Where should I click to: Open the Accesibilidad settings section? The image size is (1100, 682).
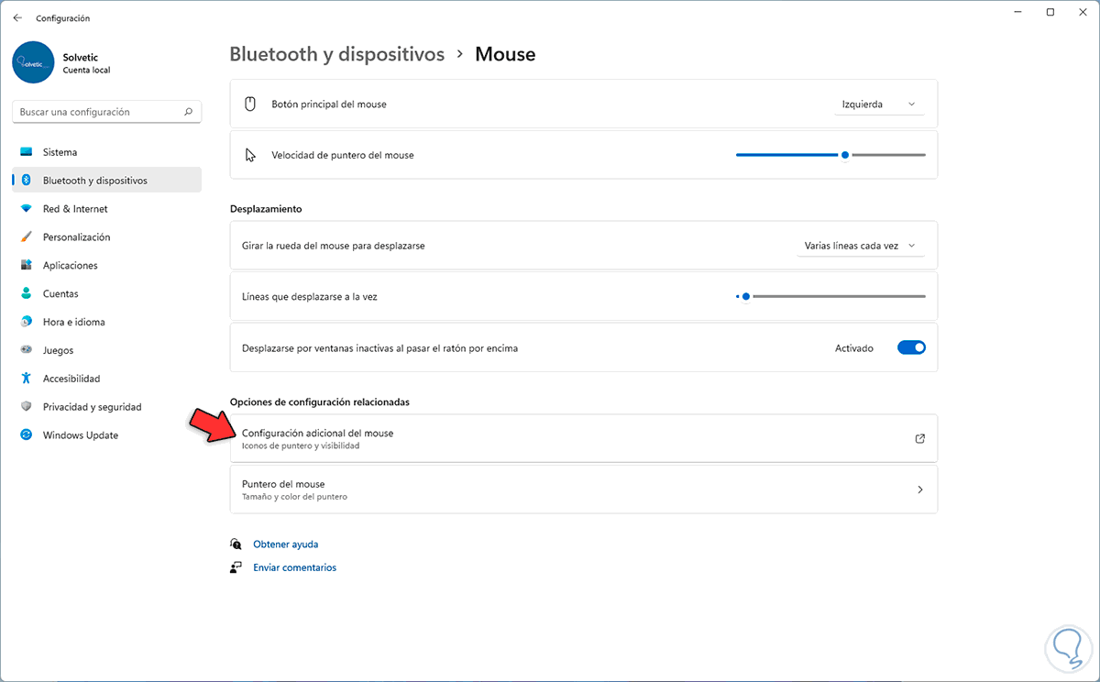71,379
